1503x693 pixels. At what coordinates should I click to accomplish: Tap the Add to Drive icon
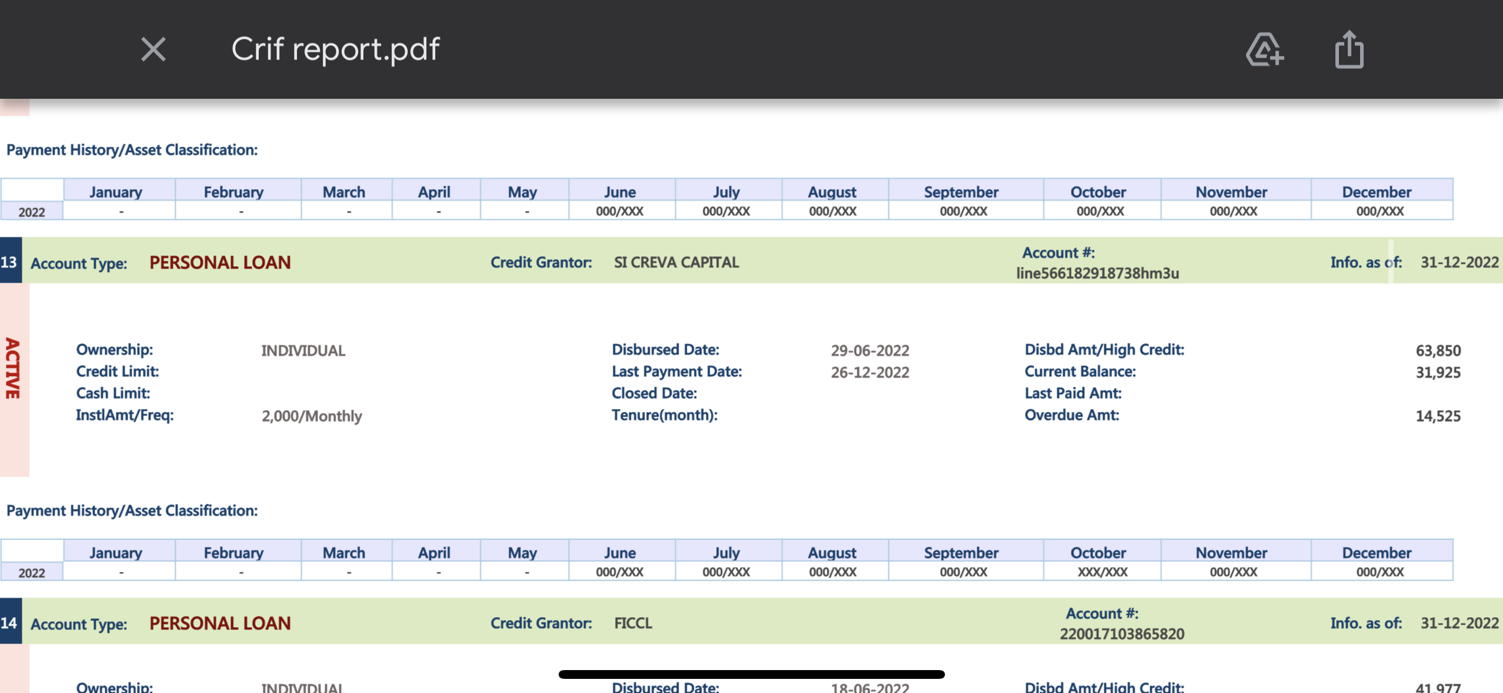coord(1264,49)
